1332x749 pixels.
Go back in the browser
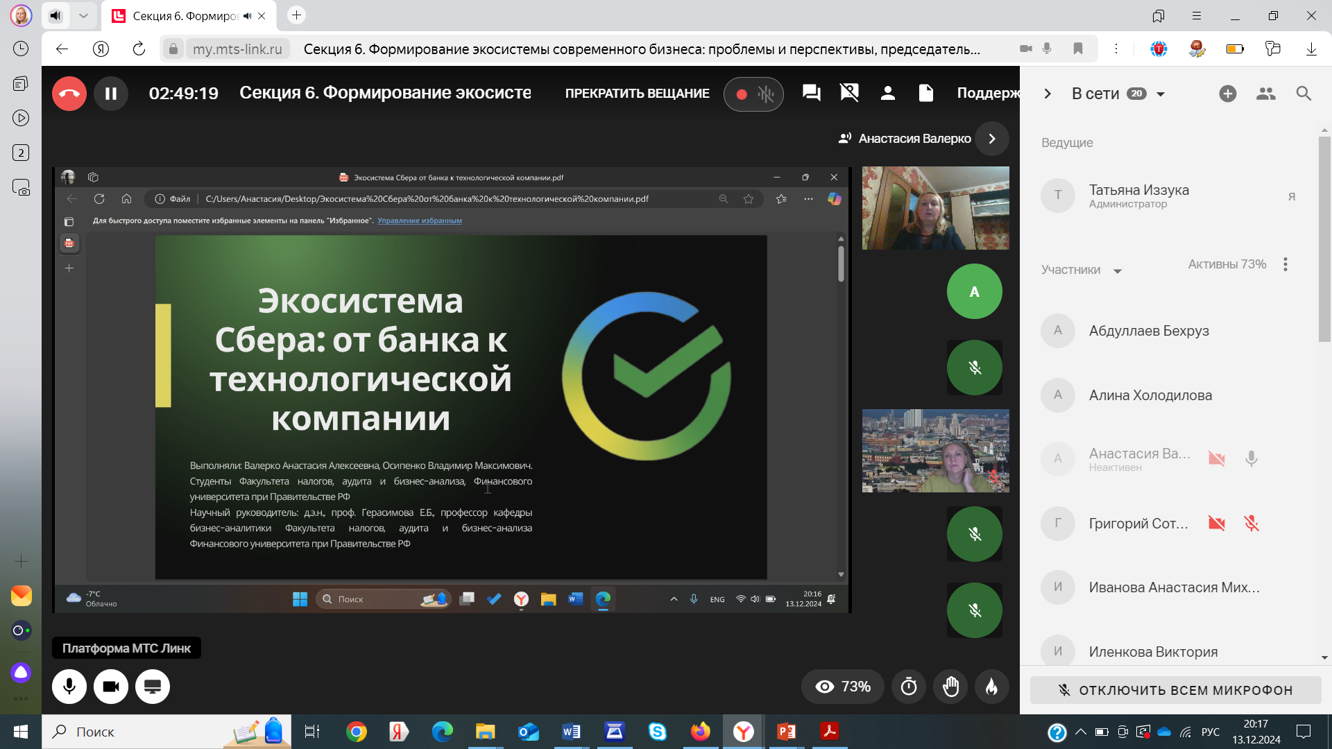click(x=62, y=49)
